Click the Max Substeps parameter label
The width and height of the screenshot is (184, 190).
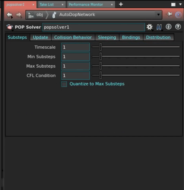(x=41, y=66)
